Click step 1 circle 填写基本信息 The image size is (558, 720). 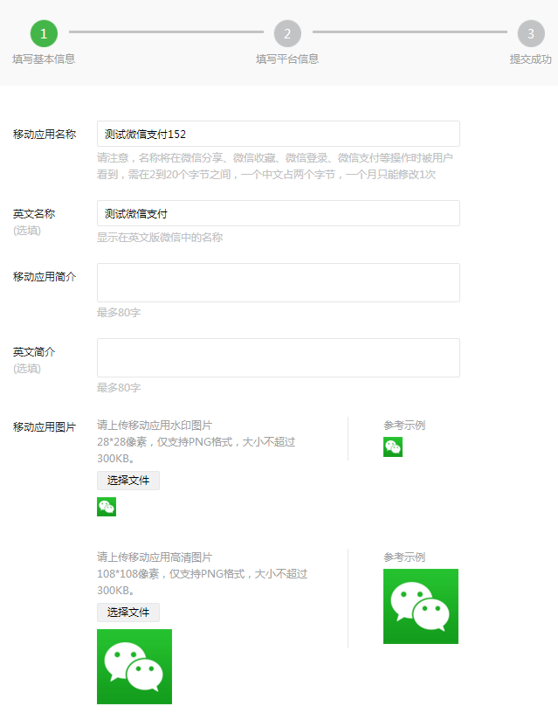pyautogui.click(x=44, y=33)
